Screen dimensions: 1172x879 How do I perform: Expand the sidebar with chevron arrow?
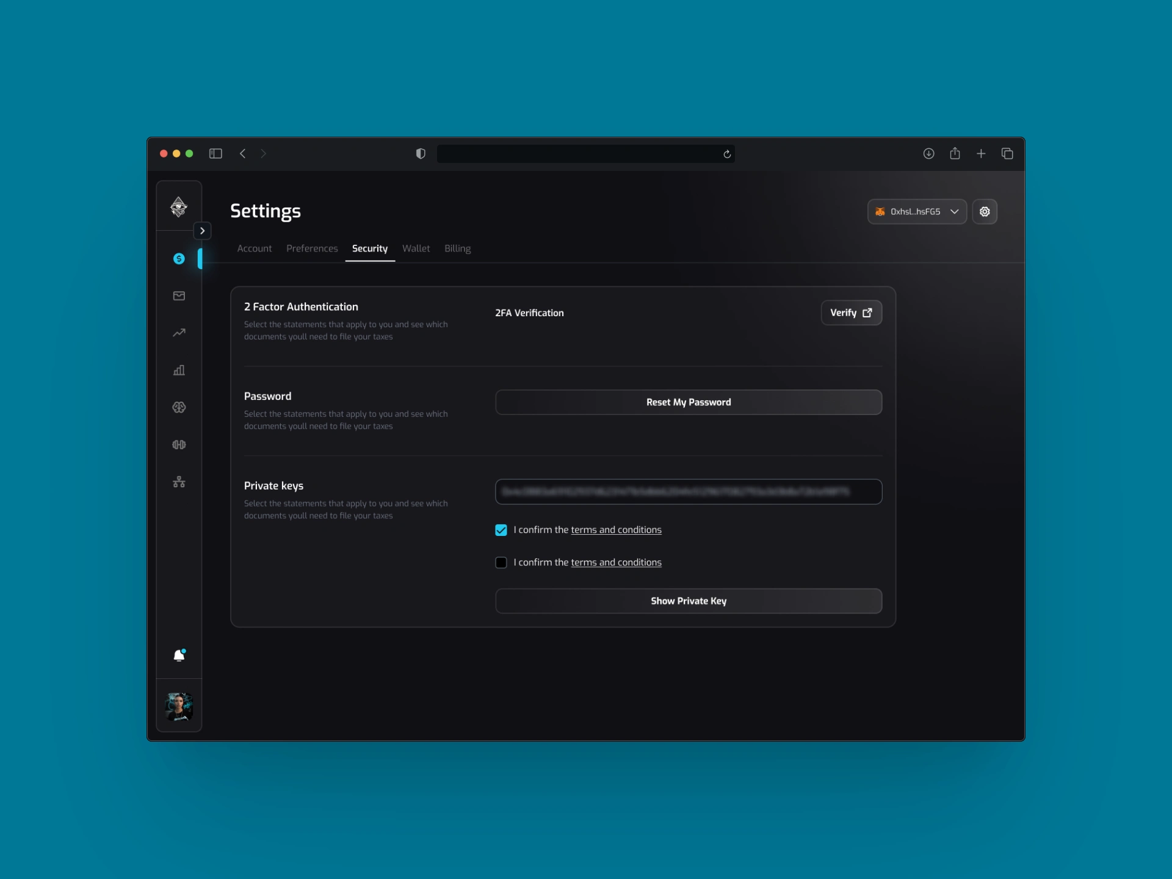click(x=202, y=231)
